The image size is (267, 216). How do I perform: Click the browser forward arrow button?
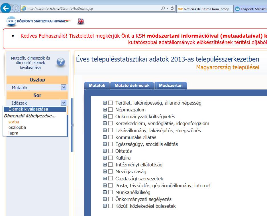tap(15, 8)
